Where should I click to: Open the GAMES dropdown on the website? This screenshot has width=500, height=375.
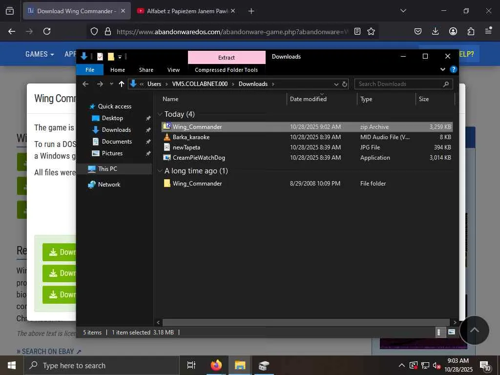click(x=40, y=54)
